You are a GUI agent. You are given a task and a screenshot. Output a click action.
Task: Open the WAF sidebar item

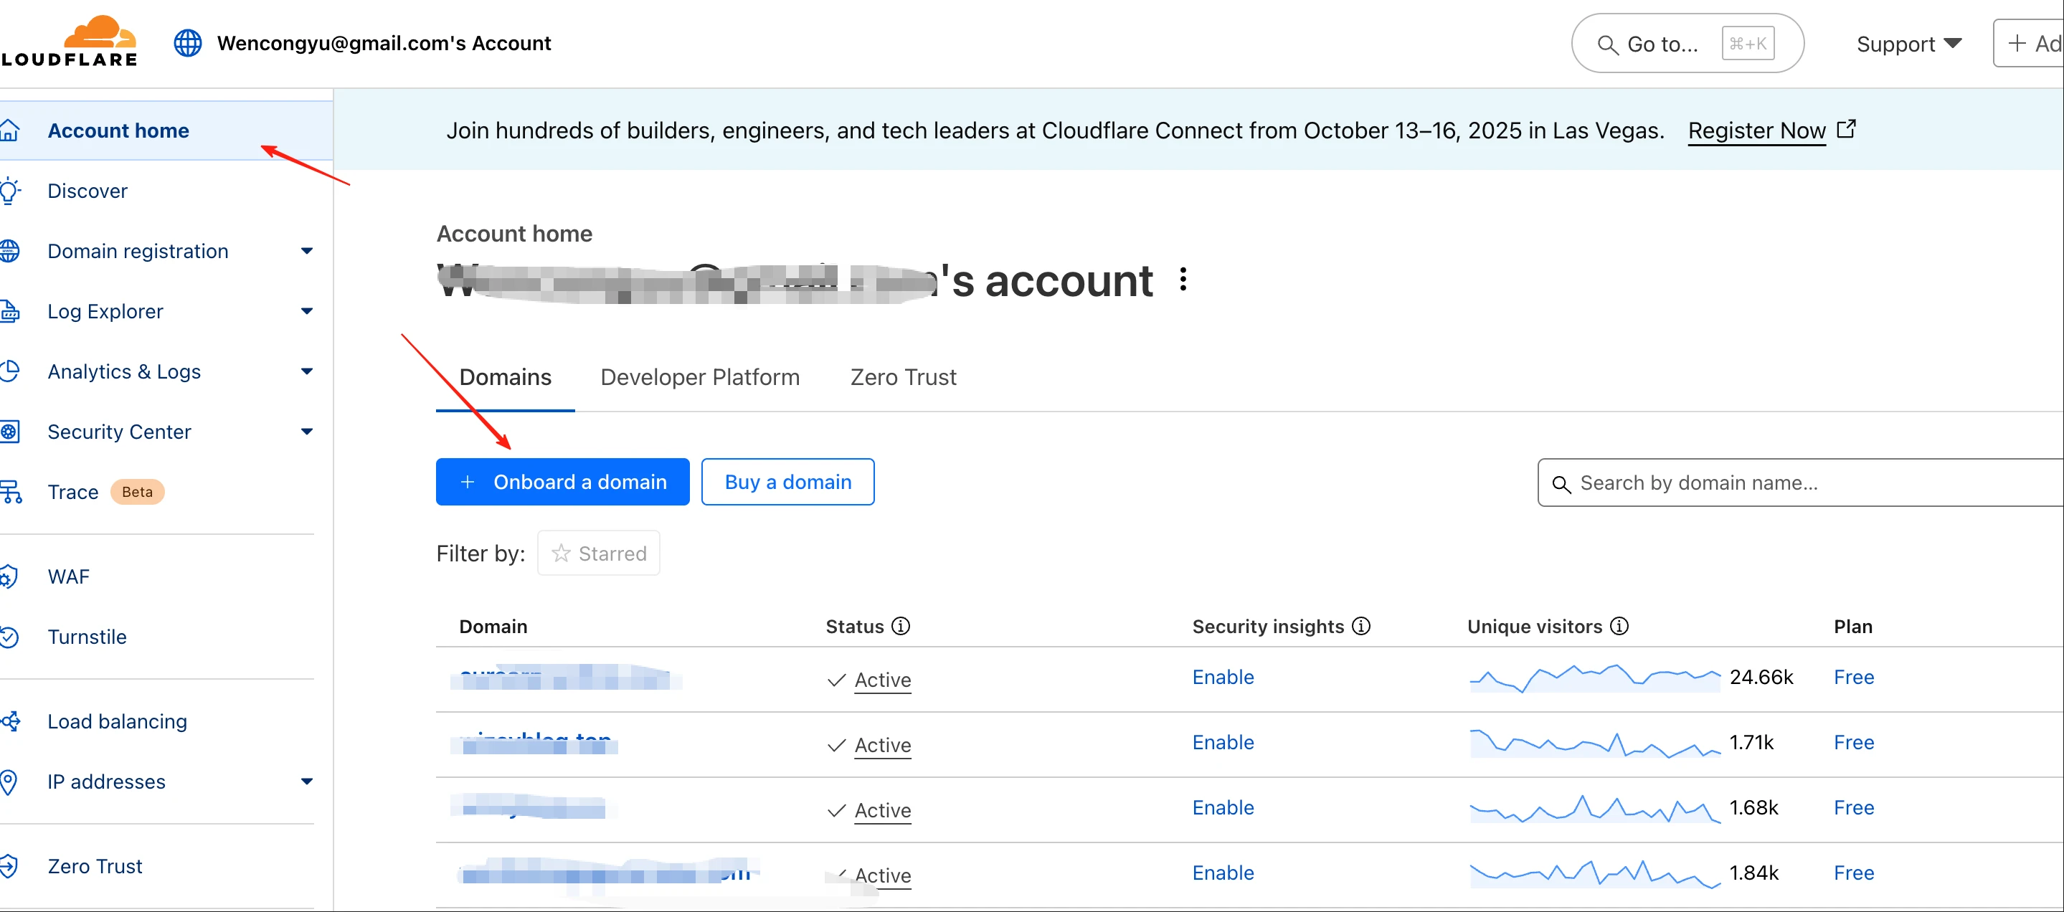(x=68, y=576)
